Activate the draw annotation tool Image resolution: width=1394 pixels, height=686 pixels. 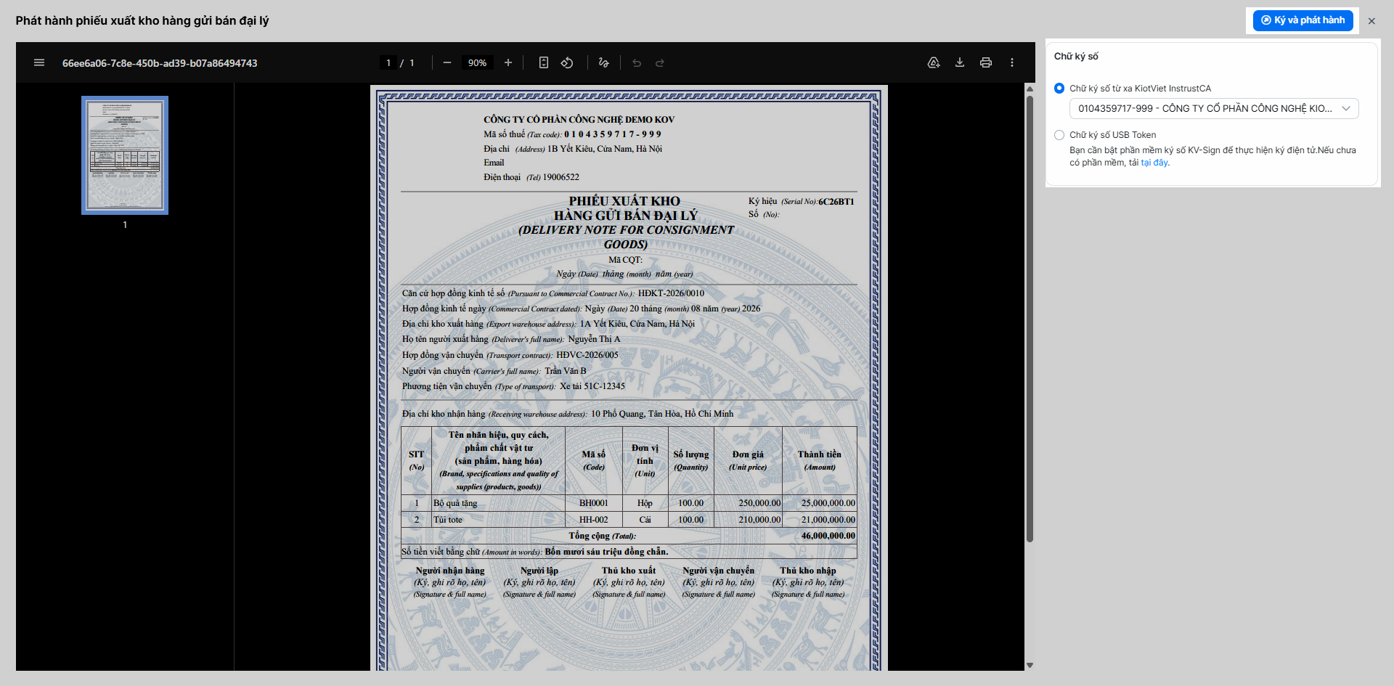(603, 63)
